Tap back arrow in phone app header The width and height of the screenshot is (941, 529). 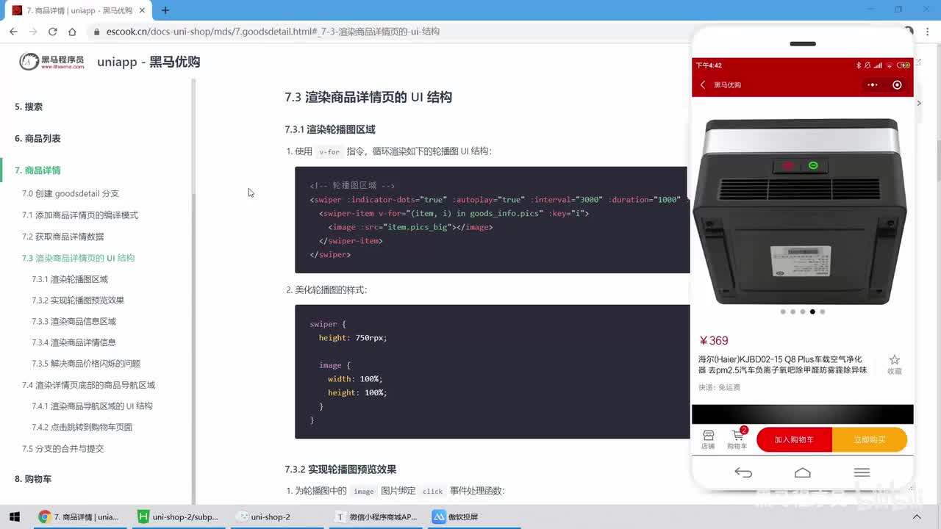(x=703, y=85)
